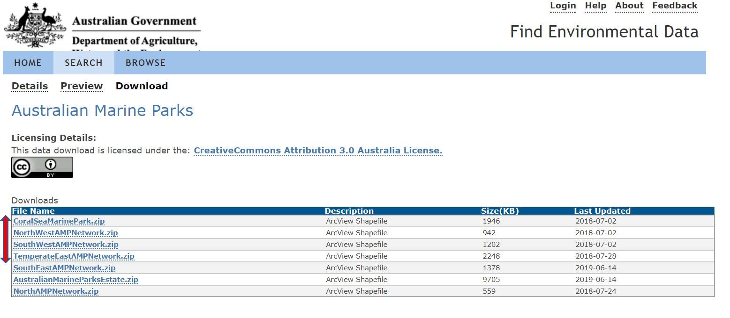This screenshot has width=730, height=318.
Task: Download NorthAMPNetwork.zip
Action: [x=55, y=291]
